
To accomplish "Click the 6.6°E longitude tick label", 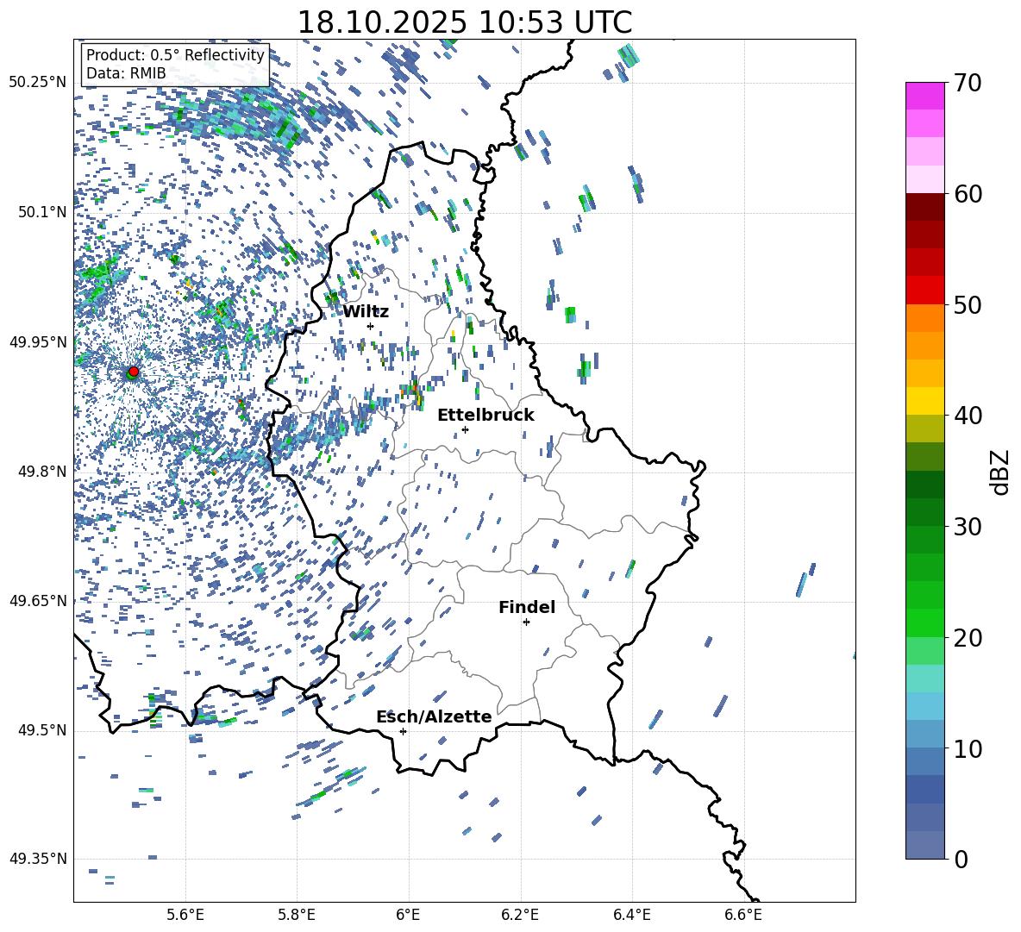I will (742, 914).
